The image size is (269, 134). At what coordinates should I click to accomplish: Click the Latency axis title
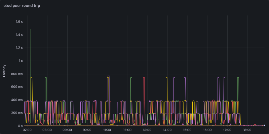[4, 71]
